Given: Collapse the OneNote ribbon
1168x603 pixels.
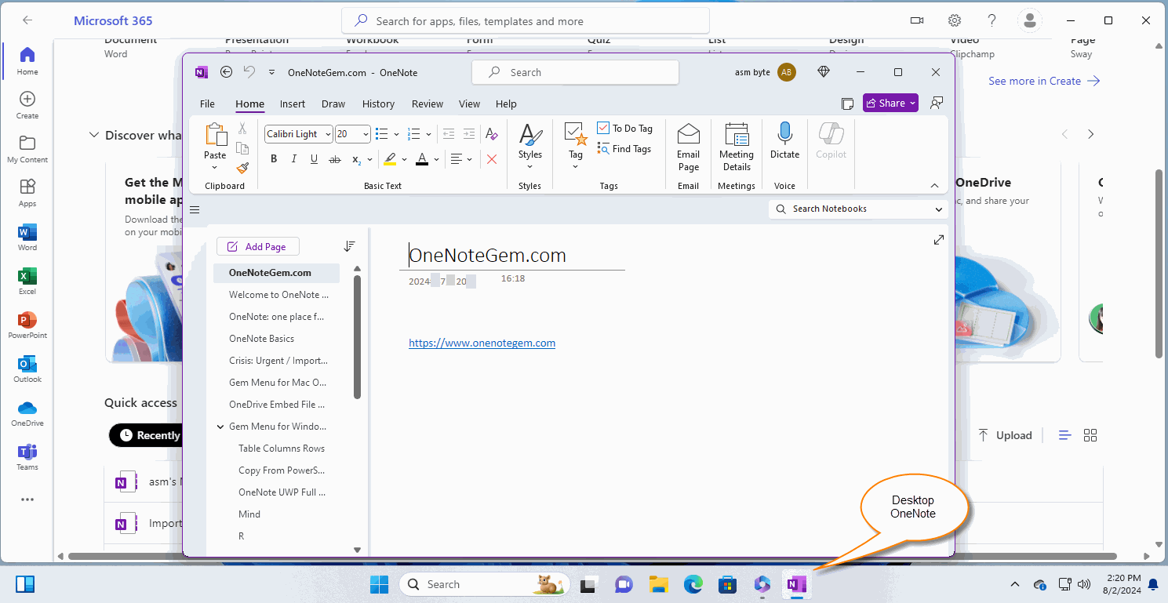Looking at the screenshot, I should pos(934,186).
